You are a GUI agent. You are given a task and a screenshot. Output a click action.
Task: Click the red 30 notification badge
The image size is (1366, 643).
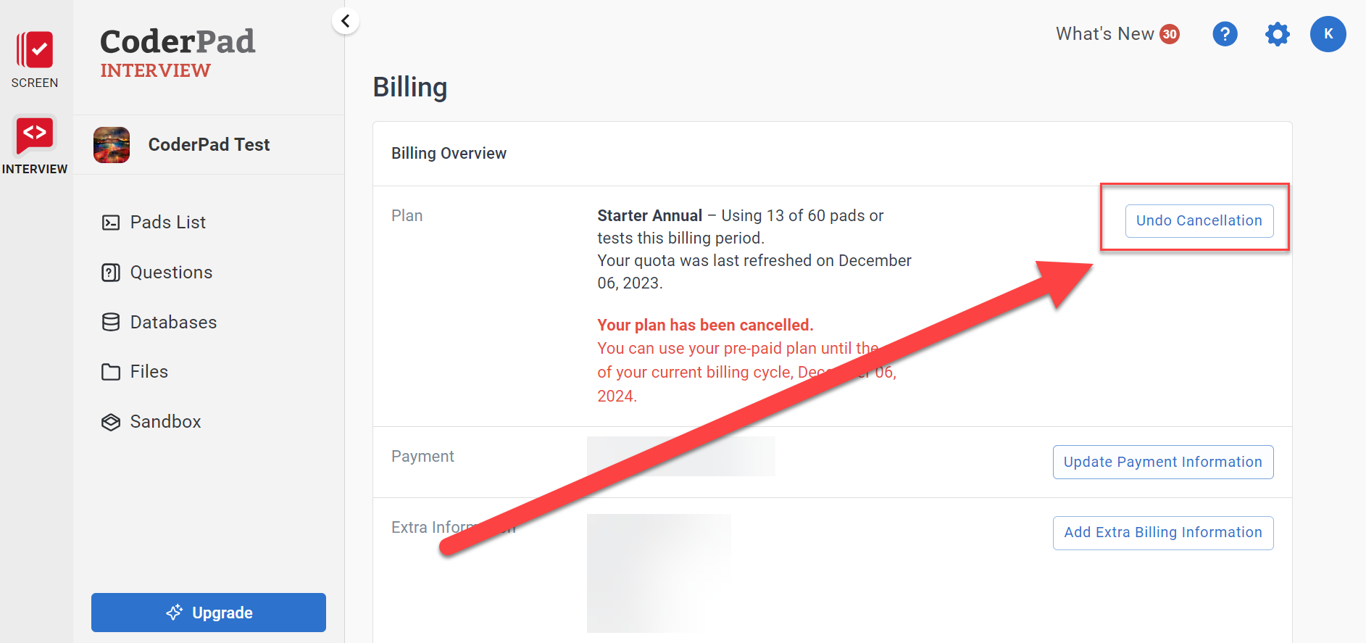coord(1170,34)
